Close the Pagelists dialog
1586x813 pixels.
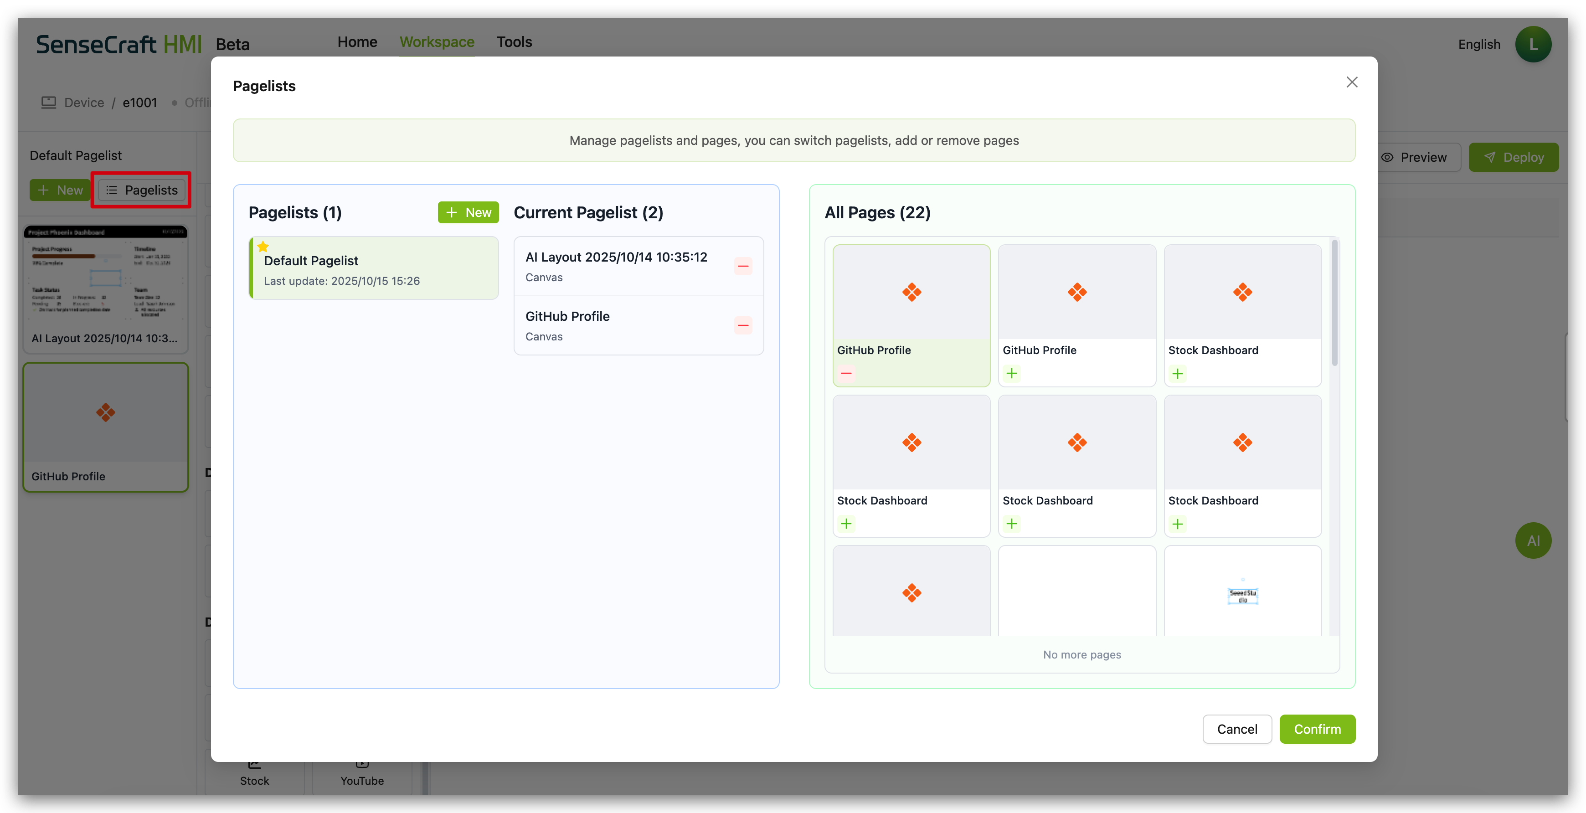[x=1351, y=82]
